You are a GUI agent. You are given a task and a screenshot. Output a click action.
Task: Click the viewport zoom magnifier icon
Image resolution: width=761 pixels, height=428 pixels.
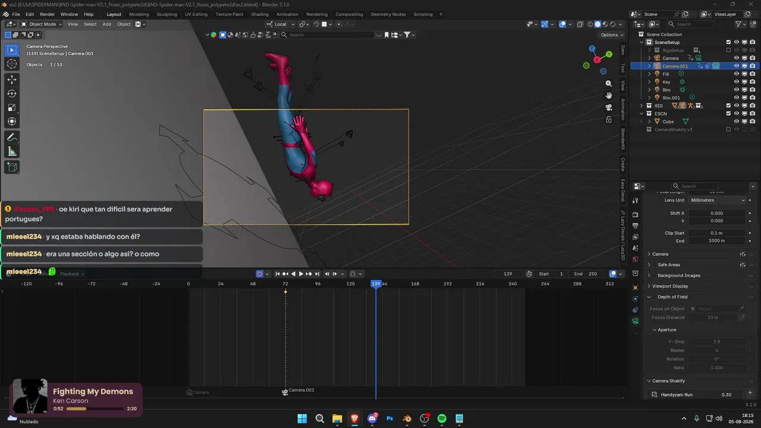[609, 84]
